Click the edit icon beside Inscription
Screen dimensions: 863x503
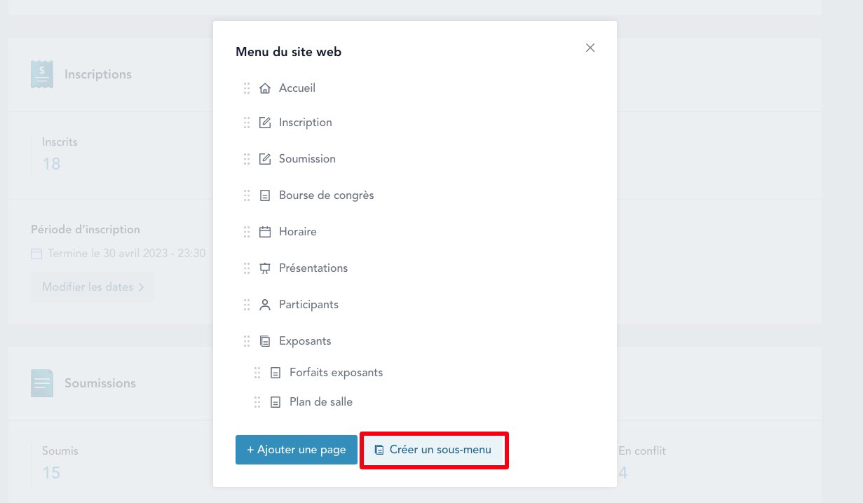pos(265,123)
